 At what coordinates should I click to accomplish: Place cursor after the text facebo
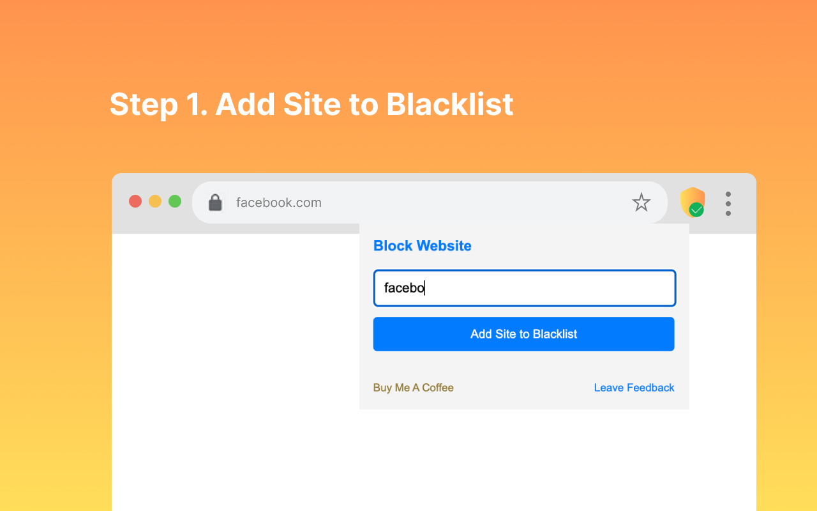click(x=426, y=288)
